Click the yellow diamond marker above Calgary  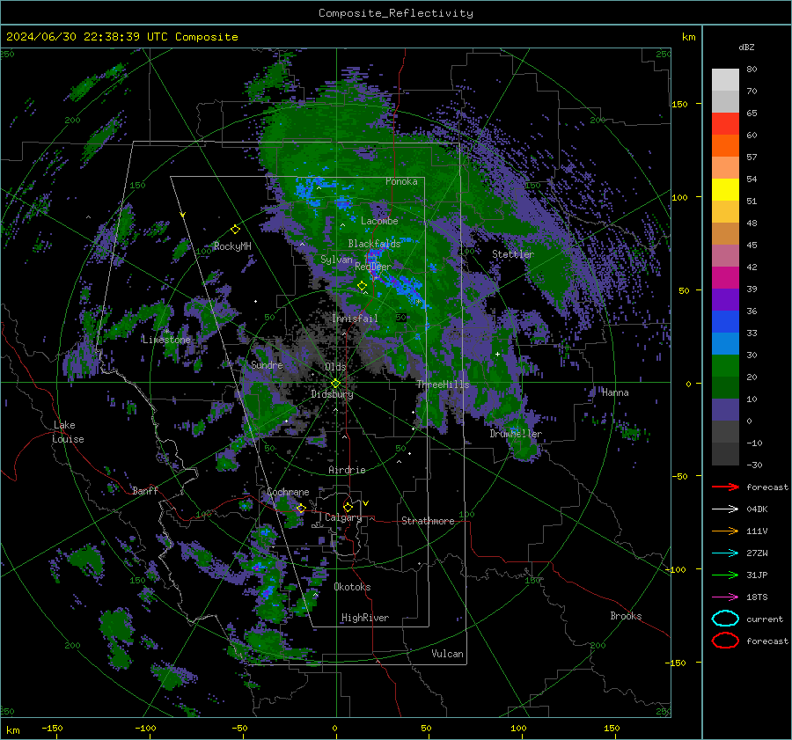click(x=348, y=507)
